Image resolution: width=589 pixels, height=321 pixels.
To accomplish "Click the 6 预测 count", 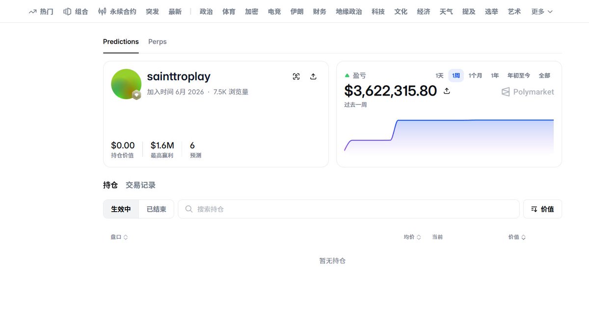I will coord(192,146).
